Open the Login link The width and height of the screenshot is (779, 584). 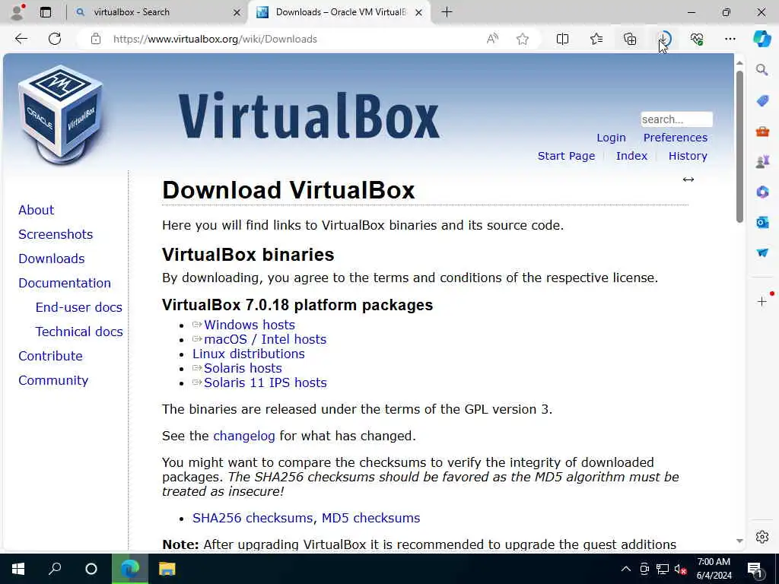pyautogui.click(x=611, y=138)
